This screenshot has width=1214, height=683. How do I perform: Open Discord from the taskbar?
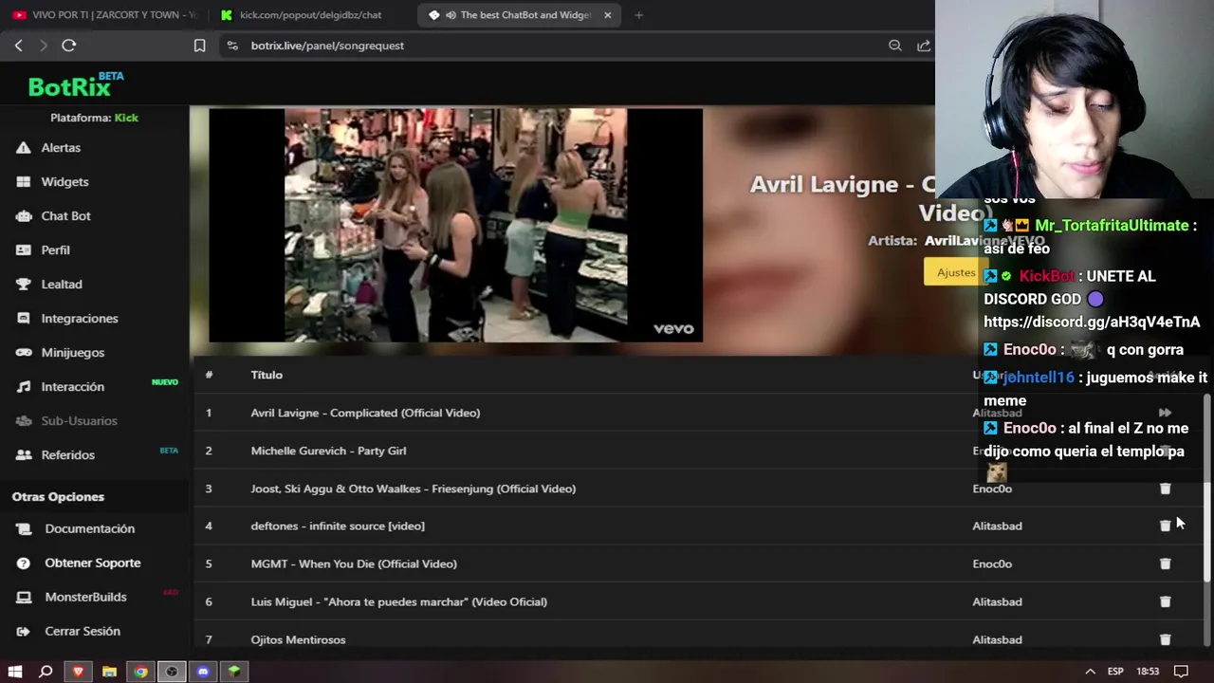(203, 672)
